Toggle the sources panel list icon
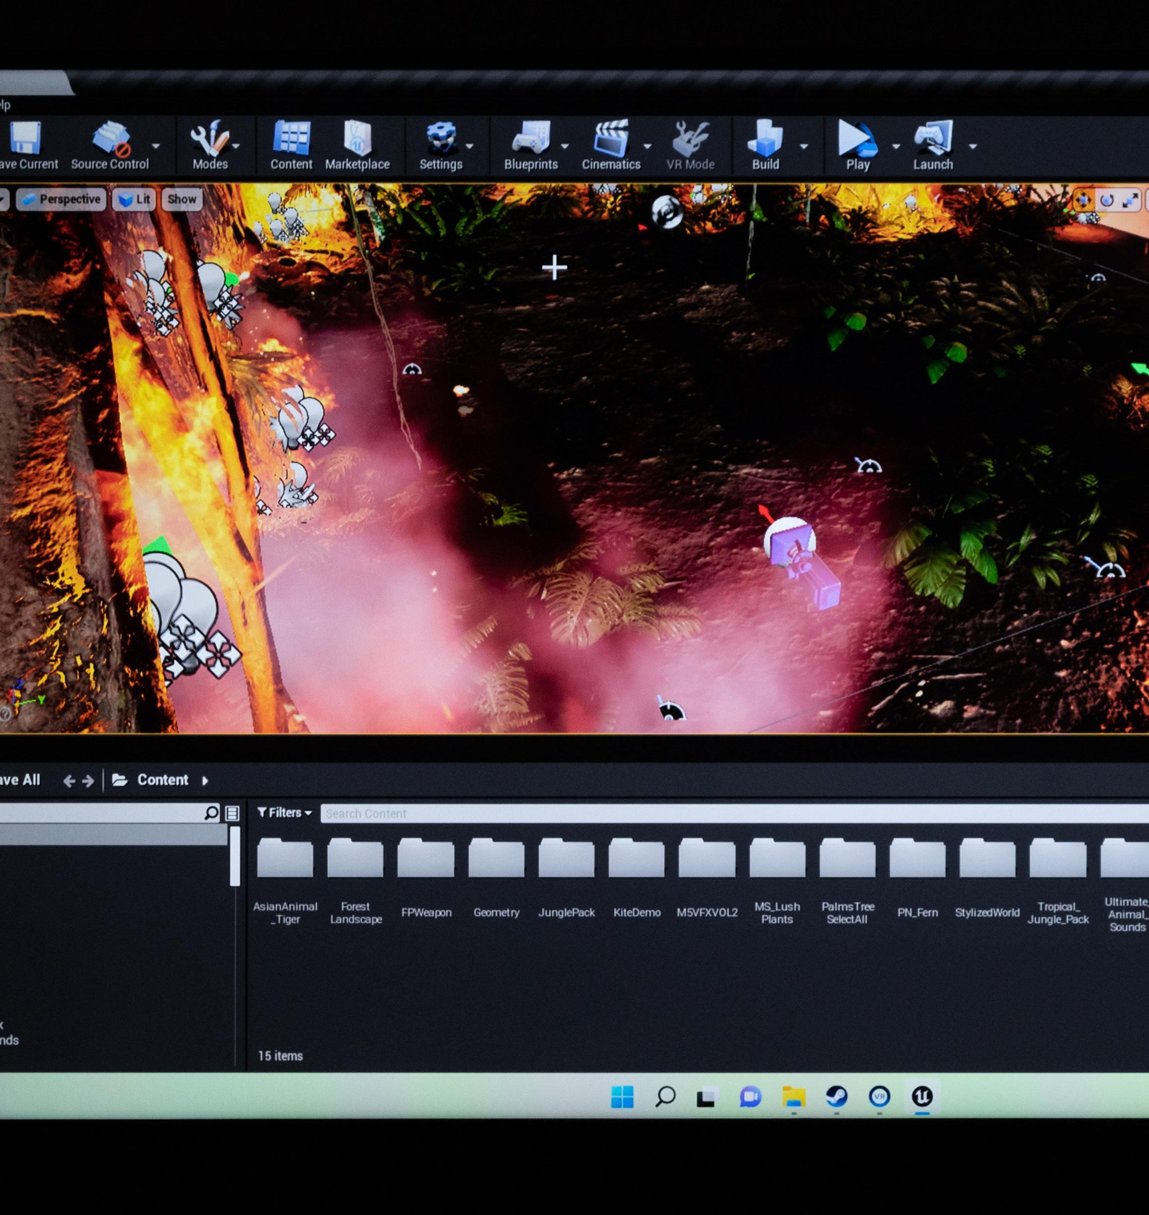This screenshot has height=1215, width=1149. click(232, 813)
